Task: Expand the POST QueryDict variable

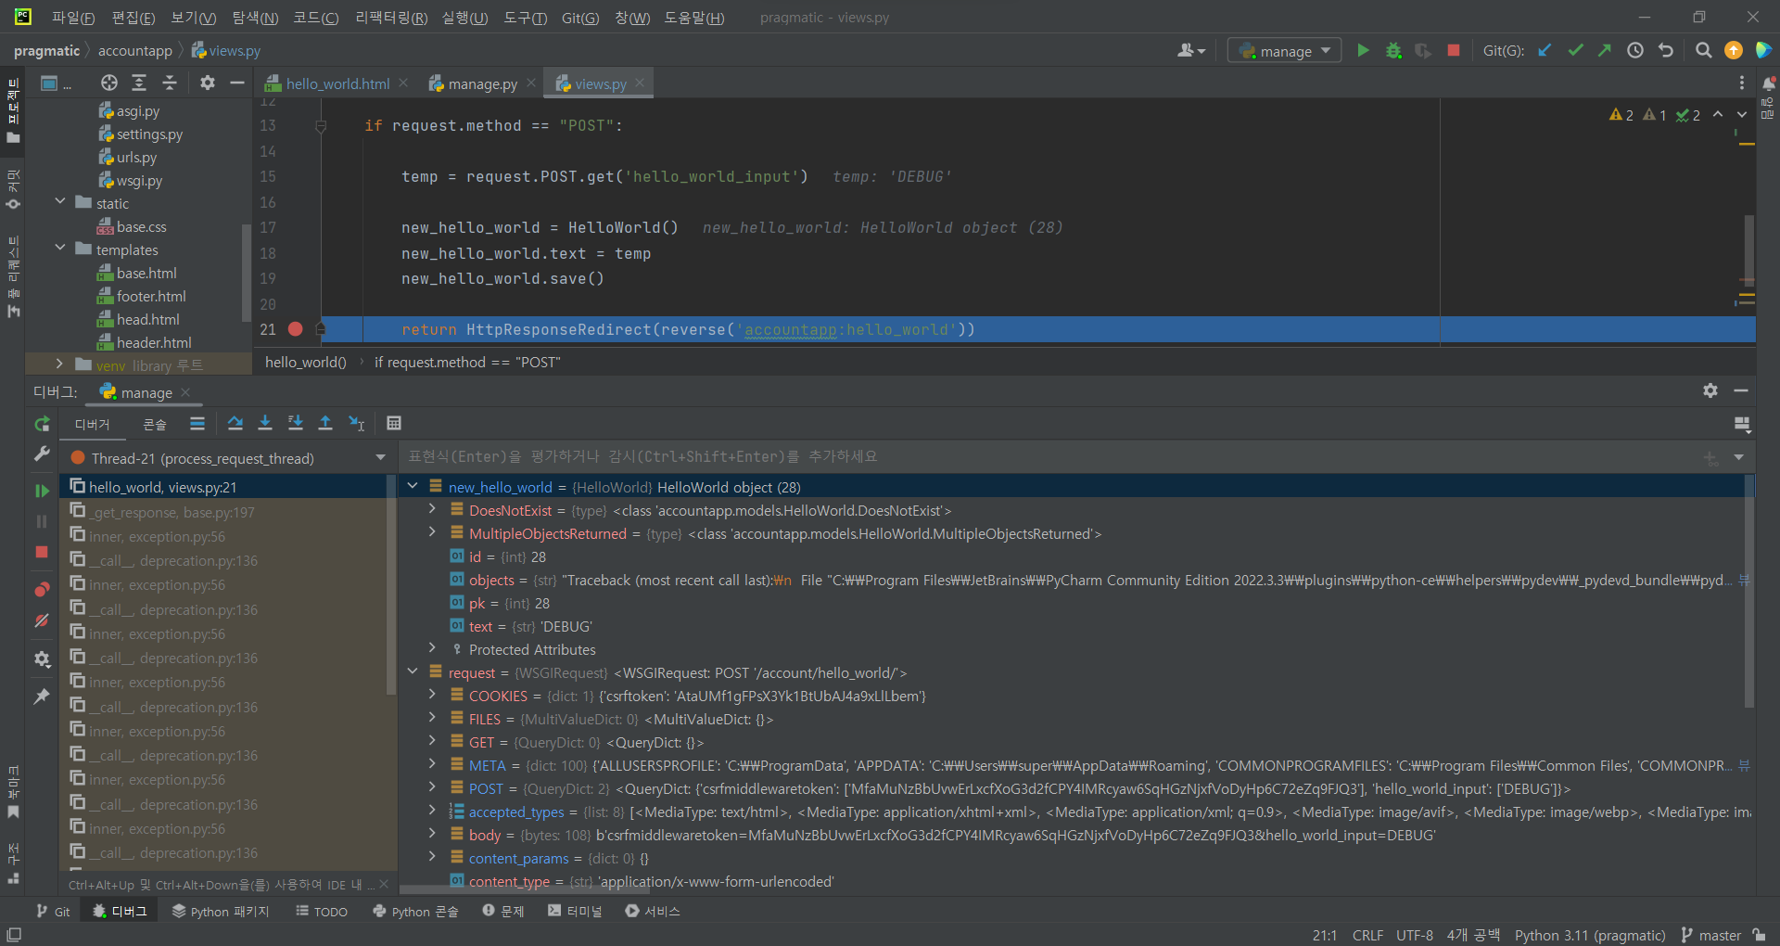Action: coord(432,788)
